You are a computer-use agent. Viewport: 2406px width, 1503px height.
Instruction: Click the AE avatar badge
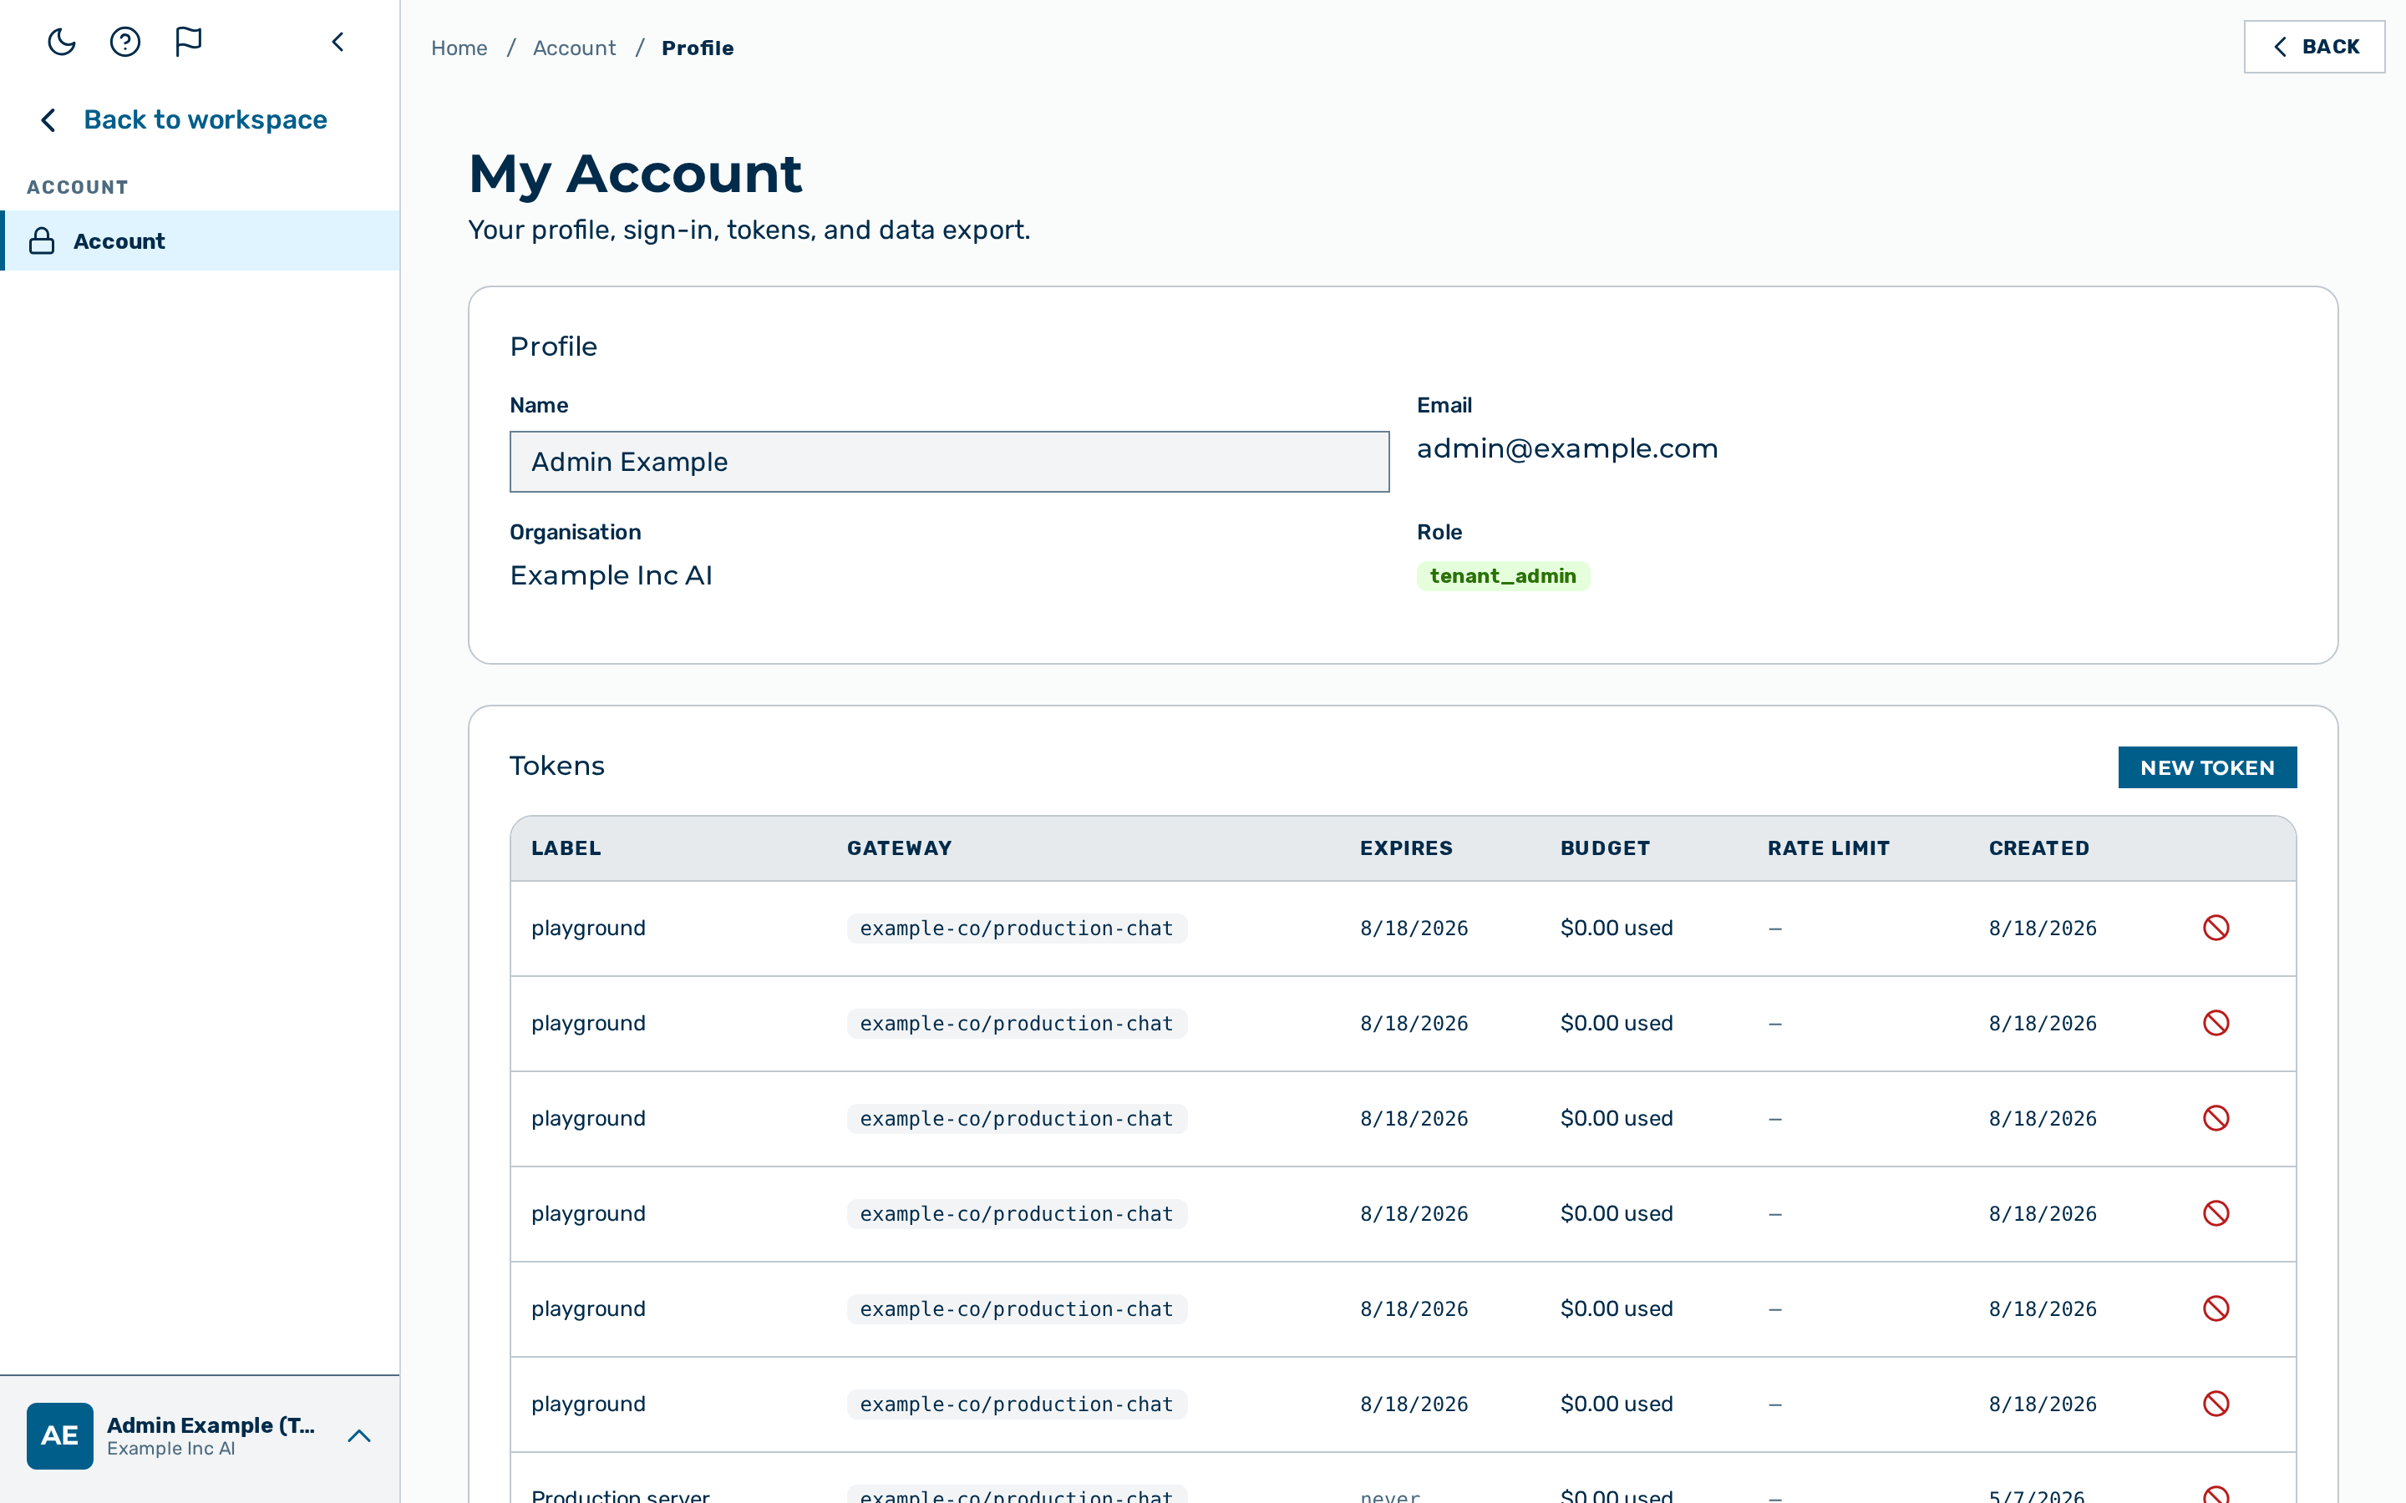click(x=59, y=1435)
